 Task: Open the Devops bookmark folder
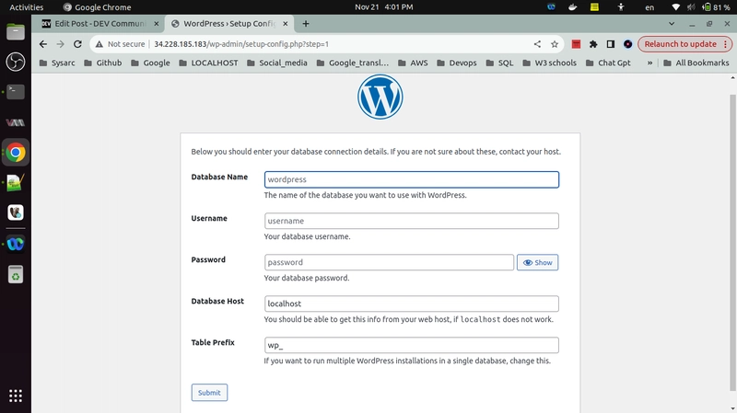click(x=456, y=63)
